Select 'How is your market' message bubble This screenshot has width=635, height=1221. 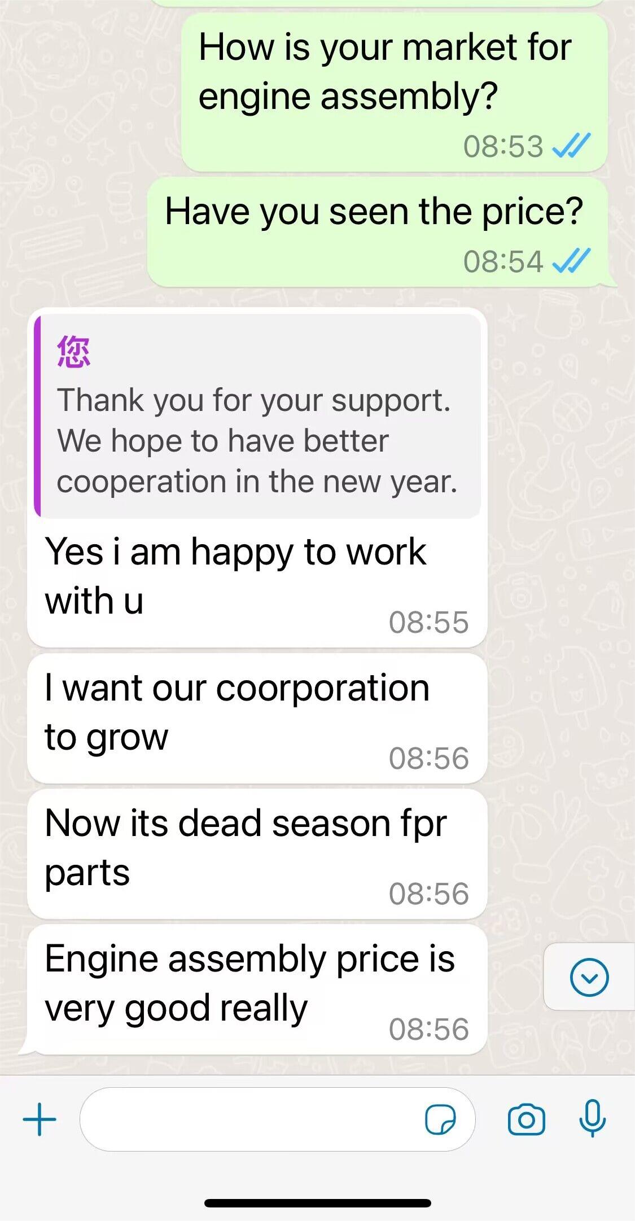[395, 92]
